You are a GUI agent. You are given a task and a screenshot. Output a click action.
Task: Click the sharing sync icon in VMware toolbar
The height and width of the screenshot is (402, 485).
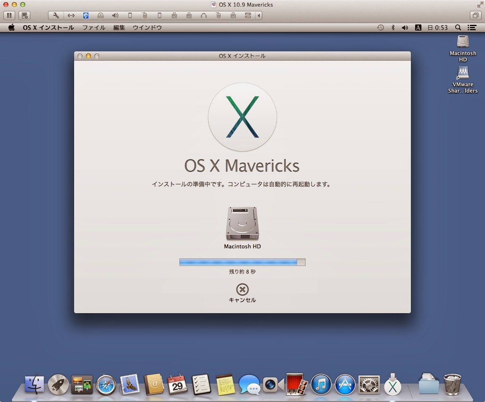pyautogui.click(x=248, y=16)
